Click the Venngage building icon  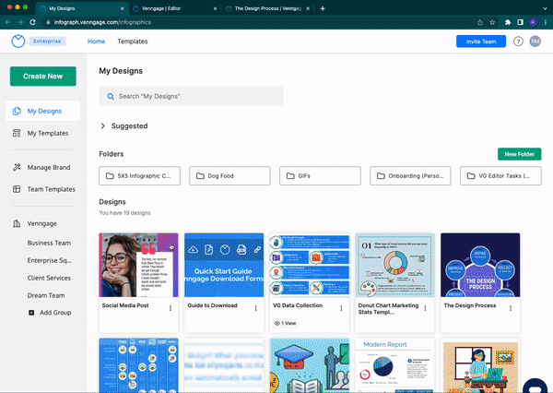coord(17,223)
